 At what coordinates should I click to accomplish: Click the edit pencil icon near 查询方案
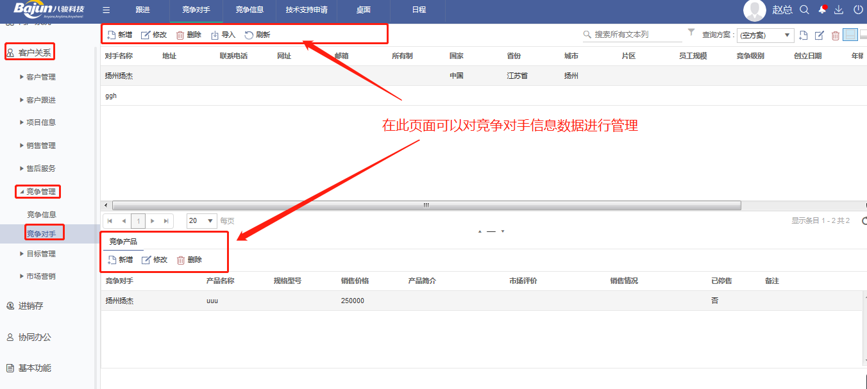click(x=819, y=35)
